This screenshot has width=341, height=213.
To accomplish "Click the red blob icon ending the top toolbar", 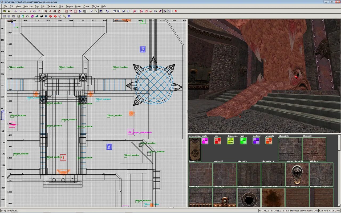I will pyautogui.click(x=176, y=11).
